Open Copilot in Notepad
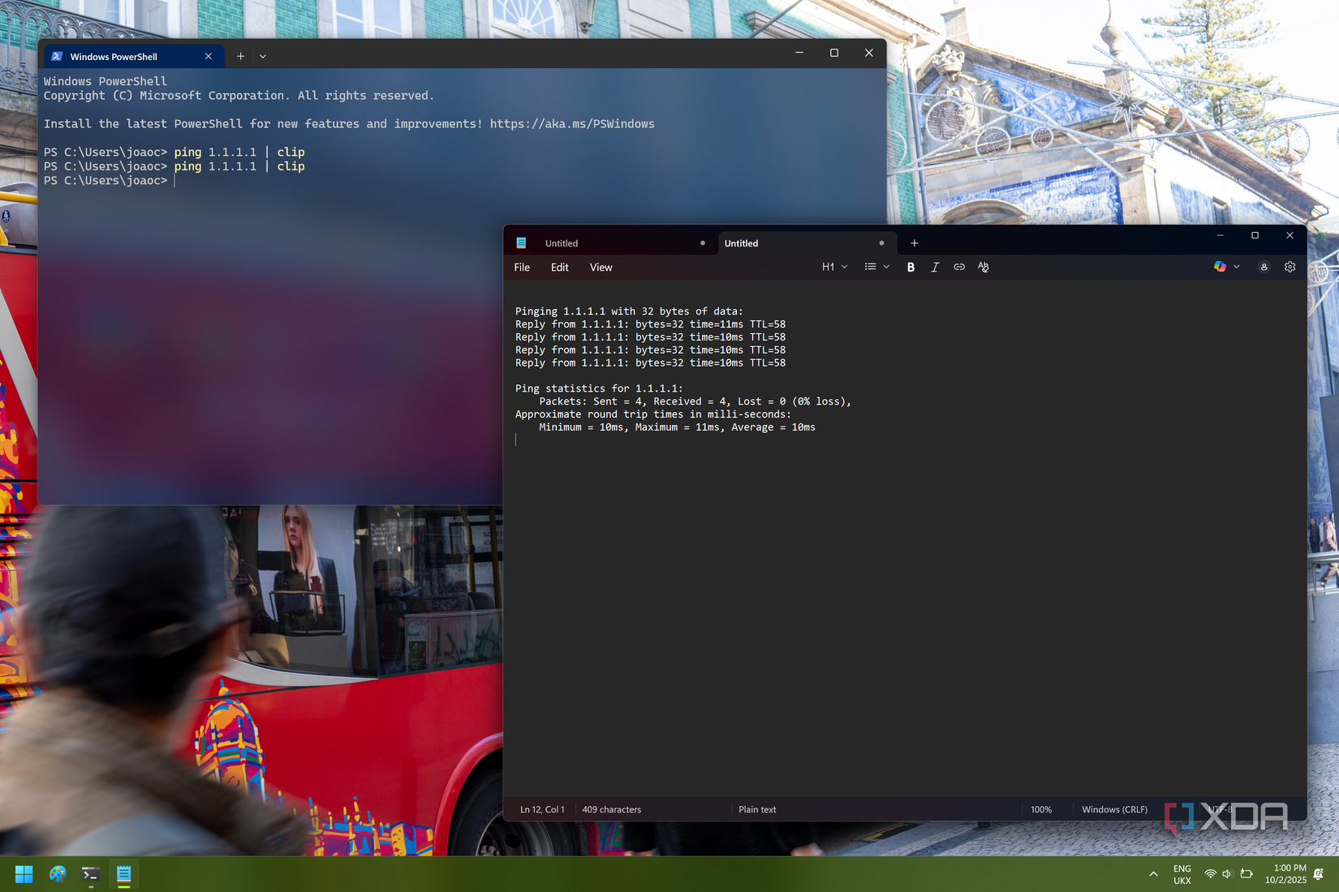 click(x=1221, y=267)
